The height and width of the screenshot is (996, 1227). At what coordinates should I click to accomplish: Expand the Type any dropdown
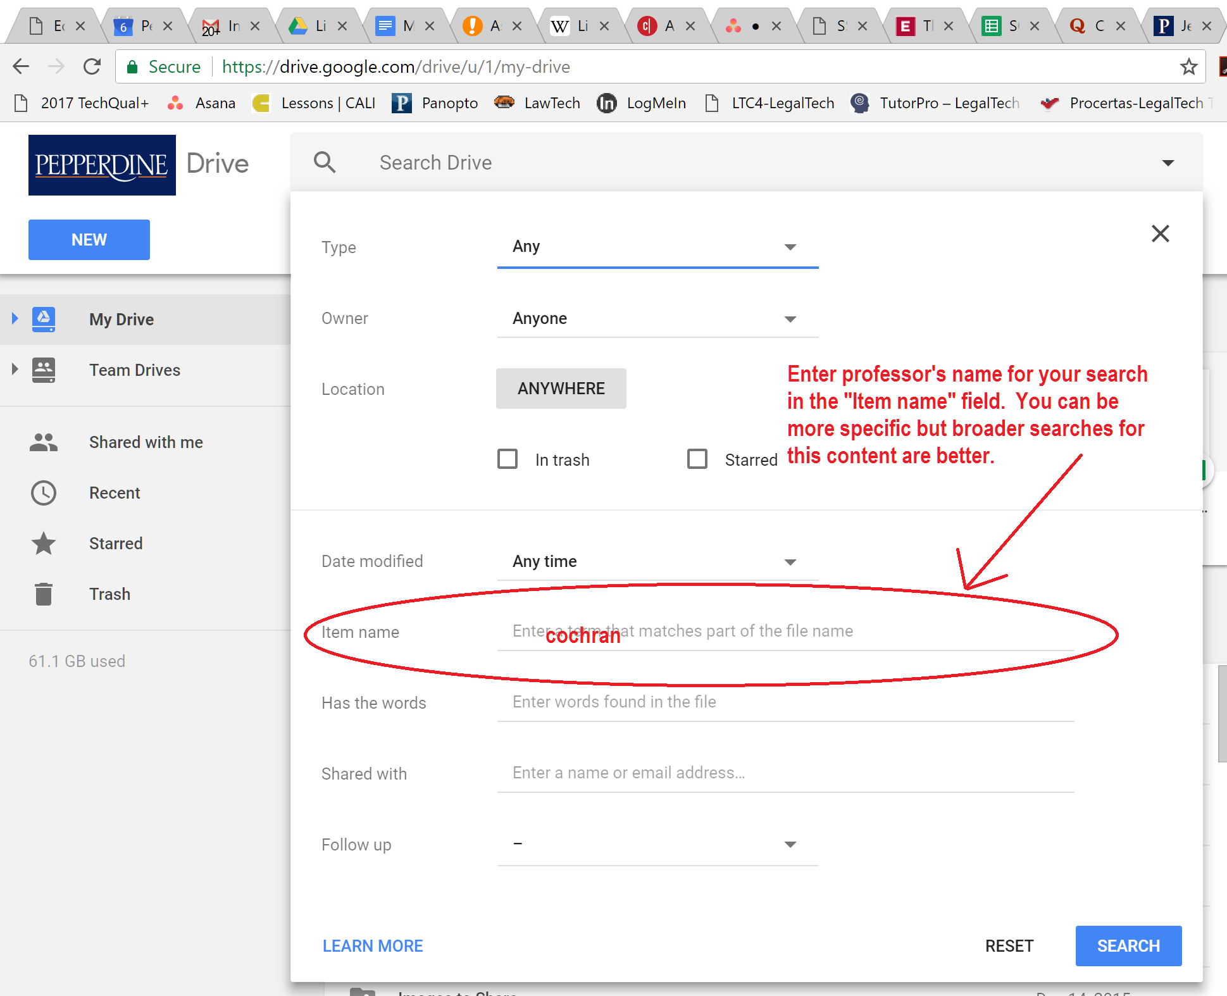792,247
